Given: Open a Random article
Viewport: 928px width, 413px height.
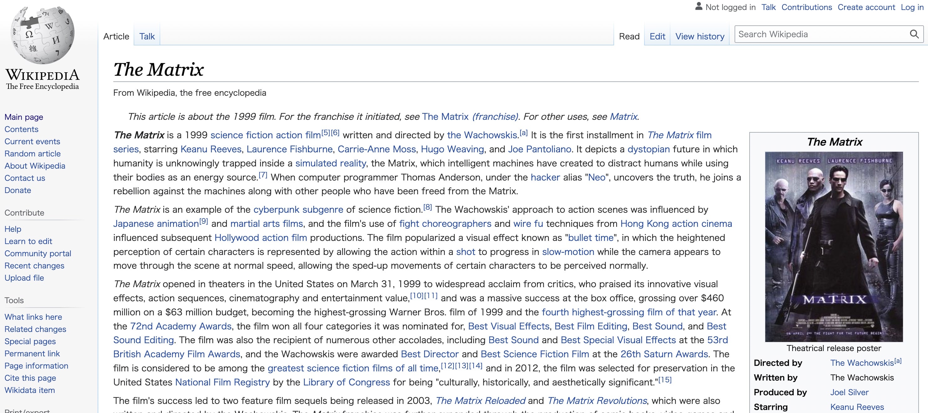Looking at the screenshot, I should point(33,154).
